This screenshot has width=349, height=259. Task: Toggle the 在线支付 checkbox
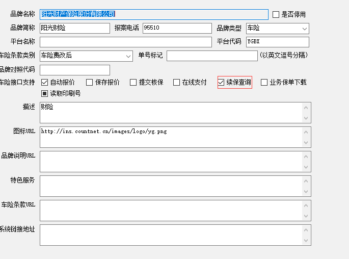point(176,83)
